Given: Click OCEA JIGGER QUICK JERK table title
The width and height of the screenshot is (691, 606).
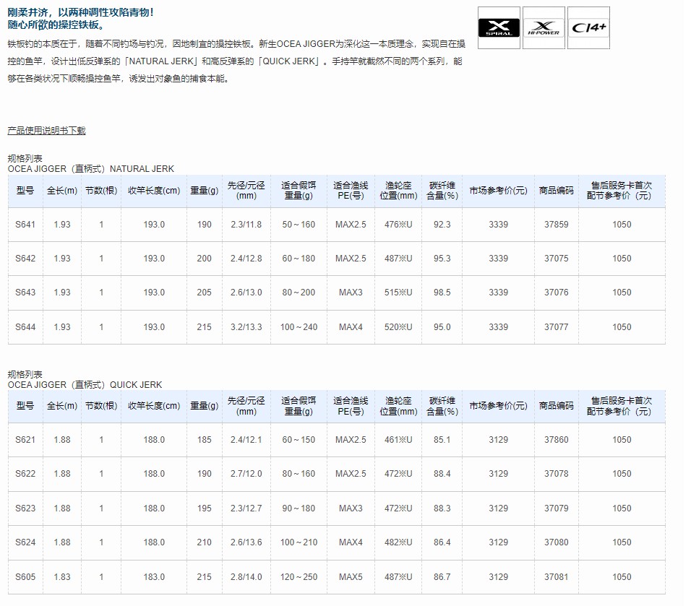Looking at the screenshot, I should [x=85, y=385].
